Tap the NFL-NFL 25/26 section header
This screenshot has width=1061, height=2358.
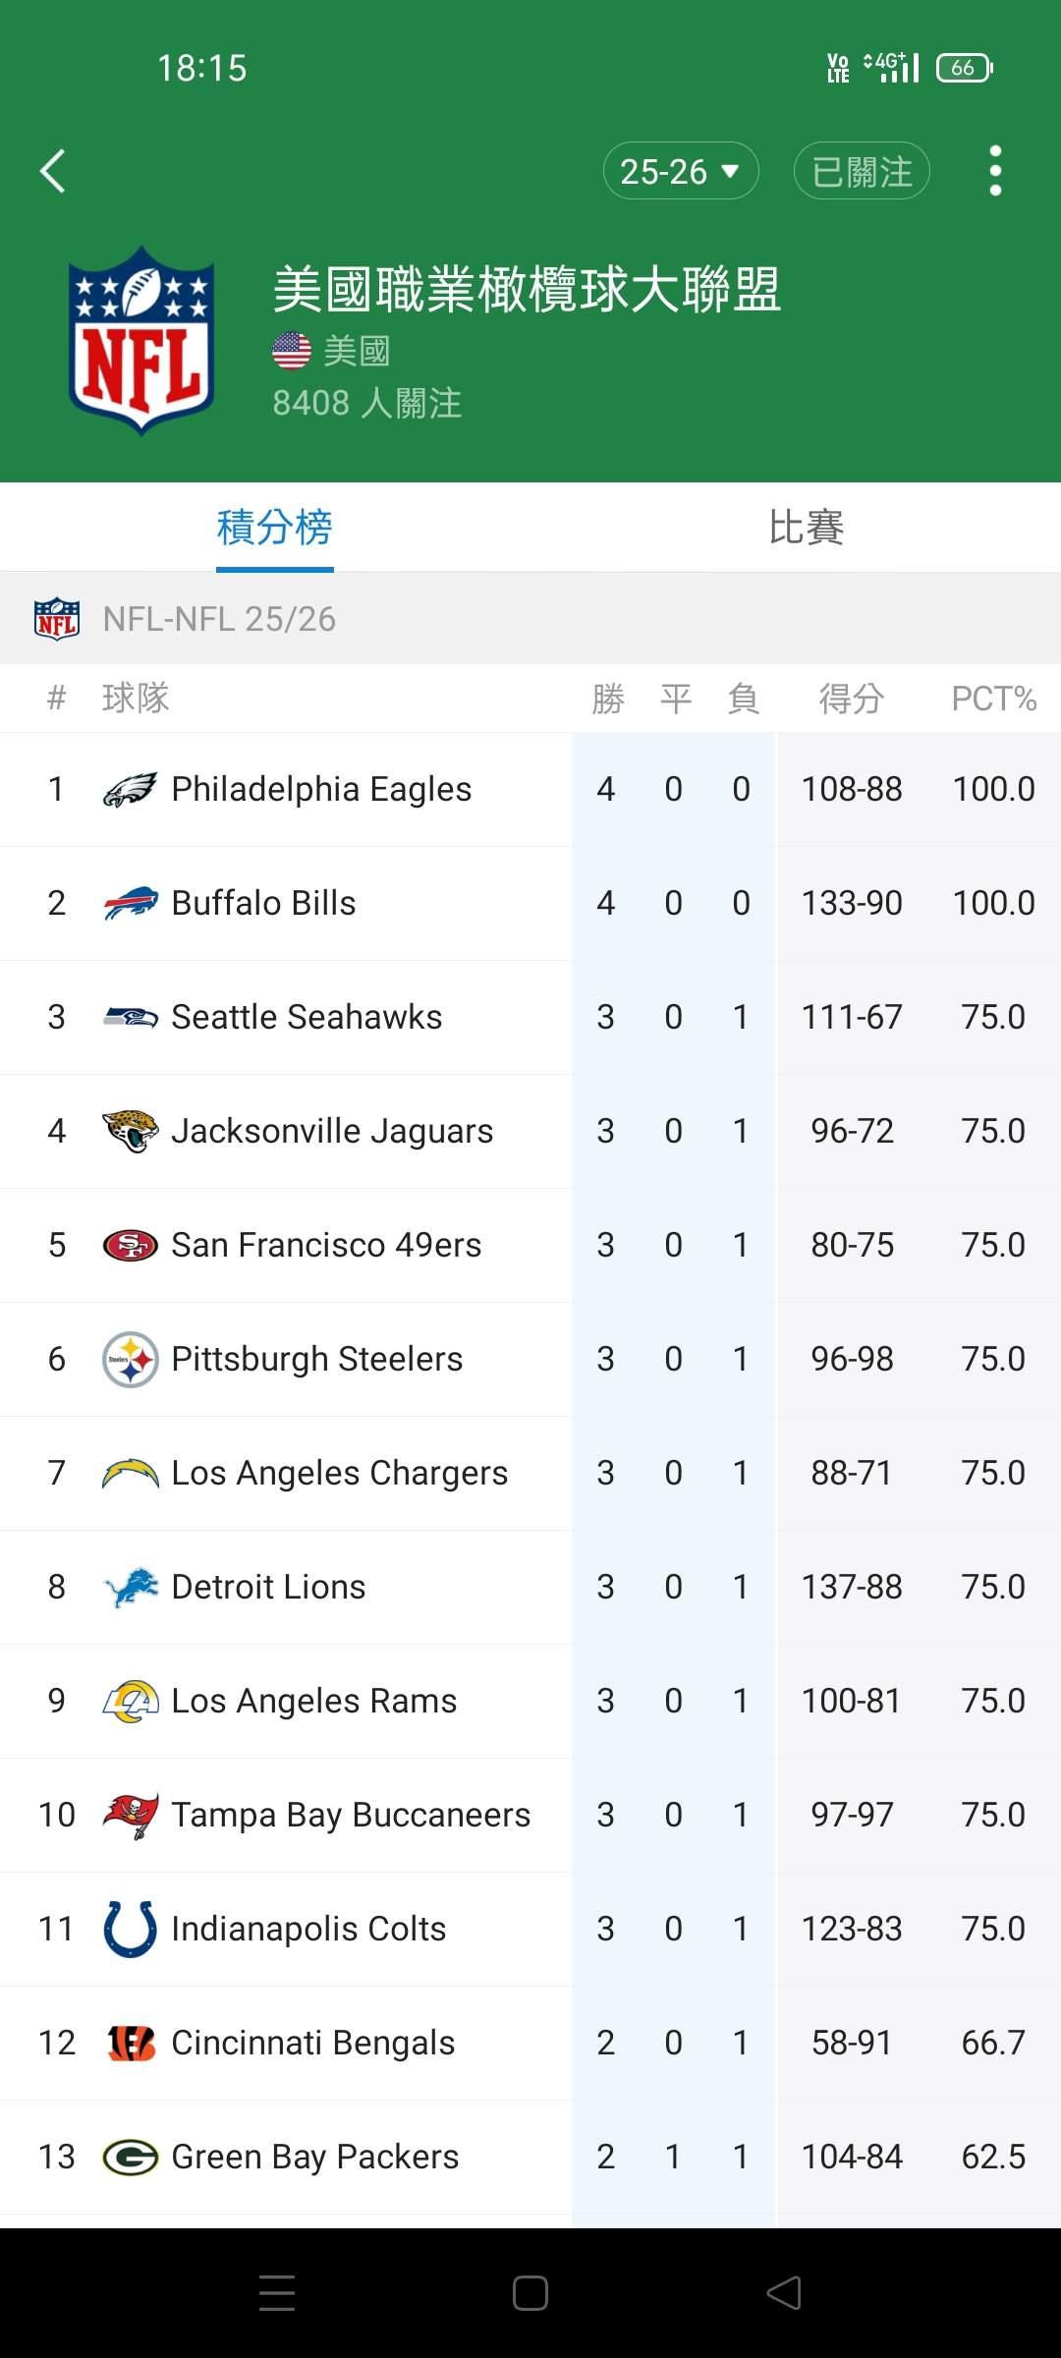219,619
